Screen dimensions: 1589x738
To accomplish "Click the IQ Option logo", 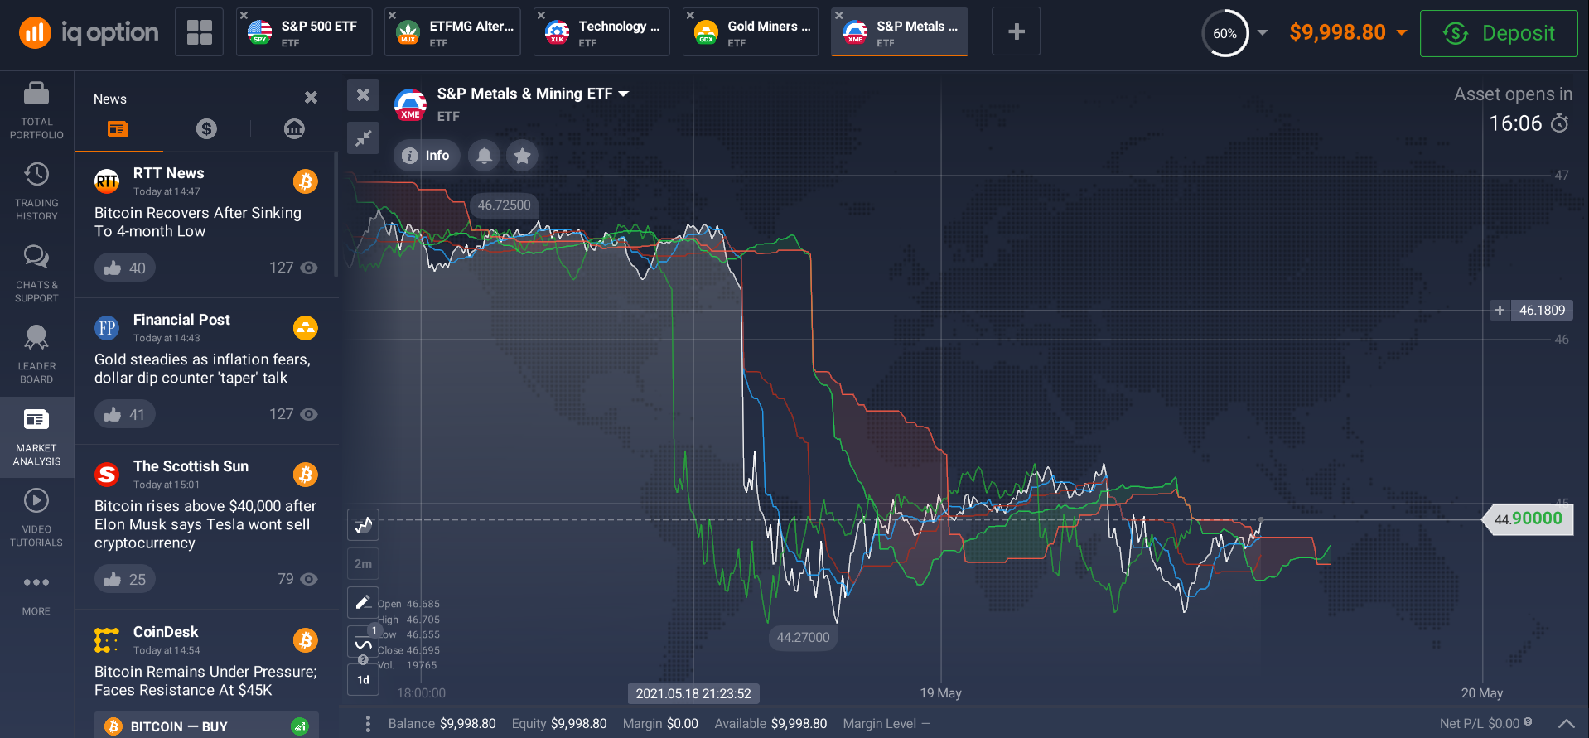I will (x=89, y=32).
